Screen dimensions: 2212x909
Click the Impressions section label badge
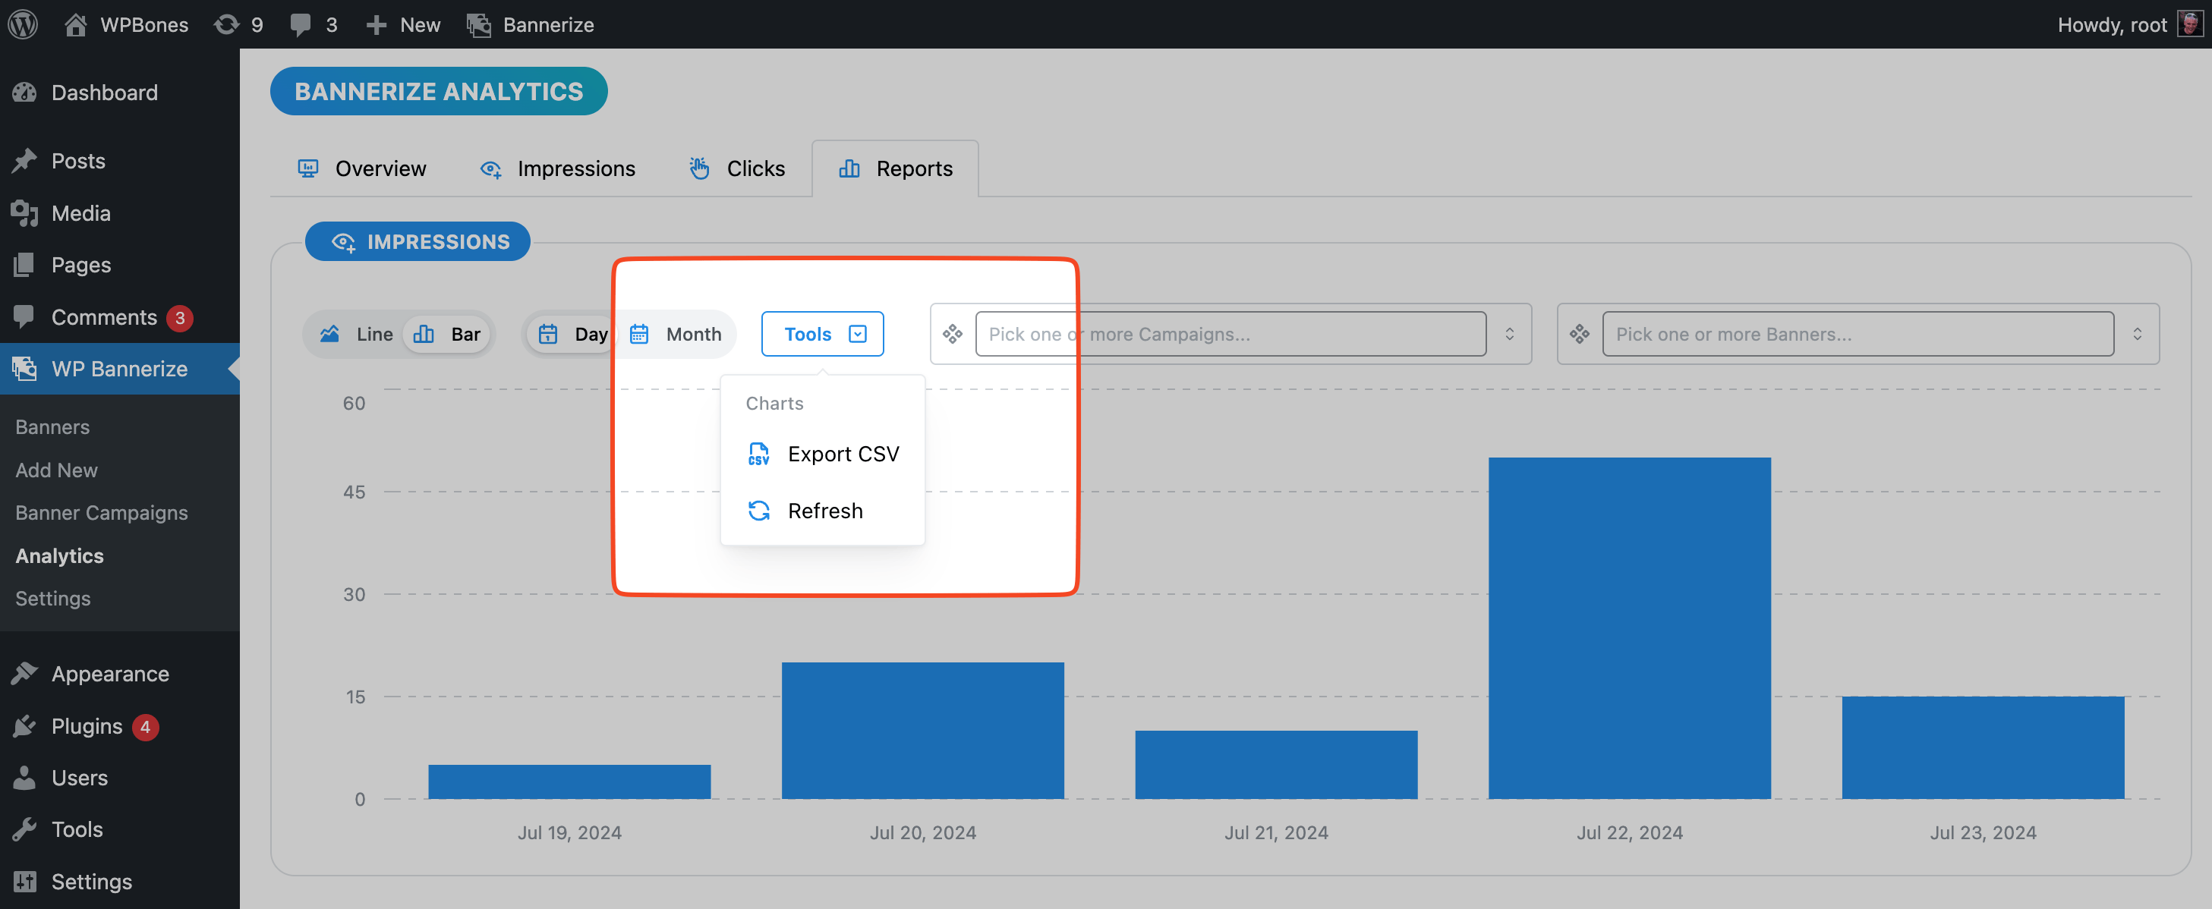pyautogui.click(x=418, y=241)
